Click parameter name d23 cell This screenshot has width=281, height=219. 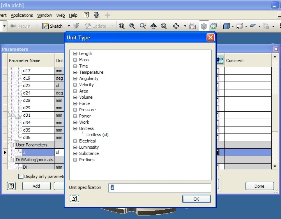(x=38, y=85)
